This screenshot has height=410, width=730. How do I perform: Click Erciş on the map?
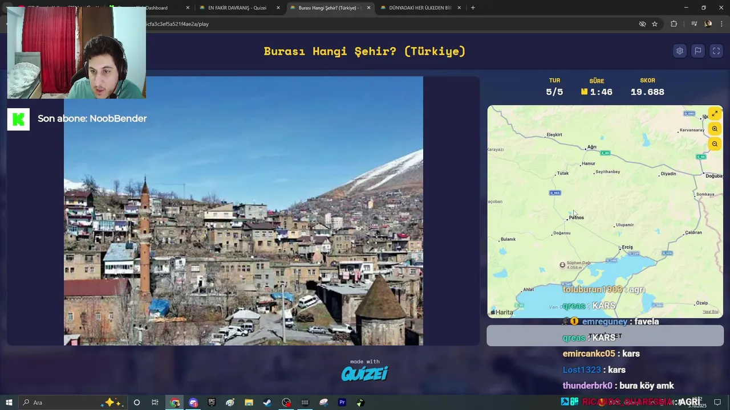tap(627, 247)
